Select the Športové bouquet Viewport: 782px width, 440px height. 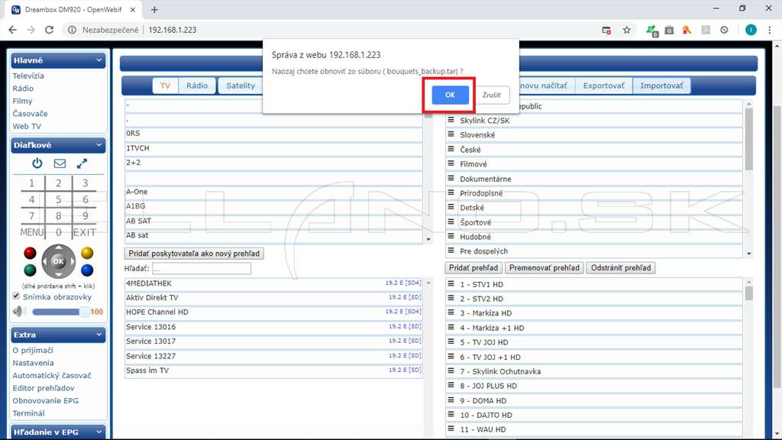(593, 222)
